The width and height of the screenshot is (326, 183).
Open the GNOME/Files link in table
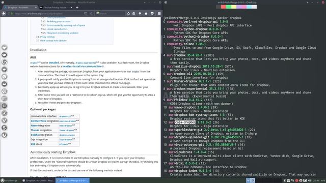(x=38, y=121)
